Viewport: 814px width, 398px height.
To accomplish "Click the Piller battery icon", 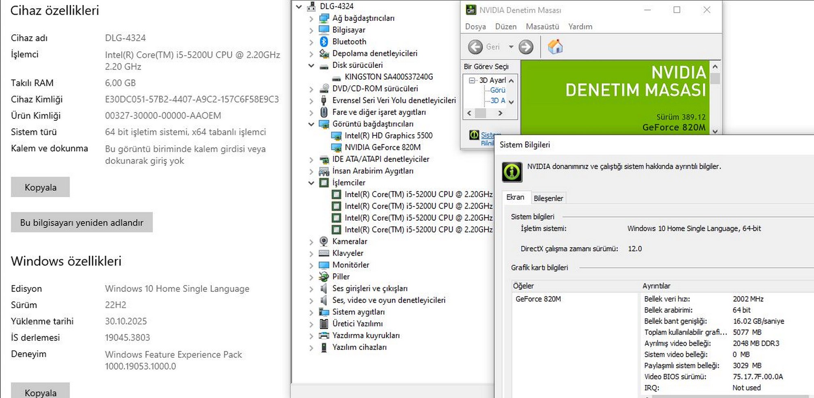I will click(x=324, y=276).
